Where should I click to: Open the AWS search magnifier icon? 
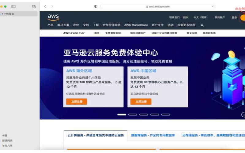pyautogui.click(x=202, y=25)
